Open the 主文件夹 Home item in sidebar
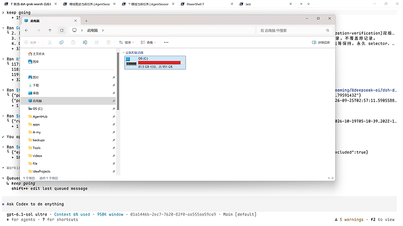 [x=36, y=54]
